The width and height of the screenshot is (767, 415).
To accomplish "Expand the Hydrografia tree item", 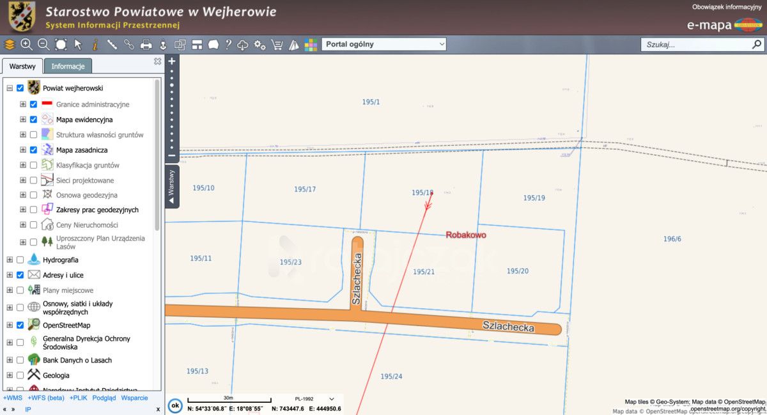I will point(9,260).
